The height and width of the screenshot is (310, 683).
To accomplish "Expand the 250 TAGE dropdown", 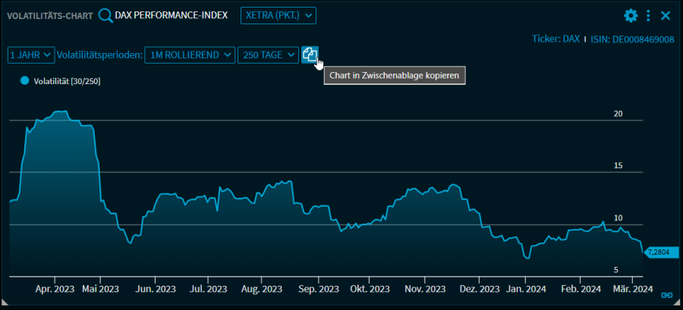I will click(267, 55).
